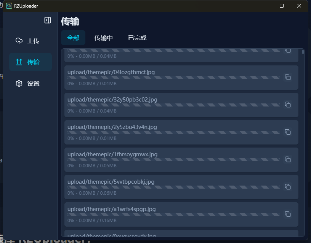Click file name upload/themepic/2y5zbu43v4n.jpg
This screenshot has height=243, width=311.
pos(112,127)
